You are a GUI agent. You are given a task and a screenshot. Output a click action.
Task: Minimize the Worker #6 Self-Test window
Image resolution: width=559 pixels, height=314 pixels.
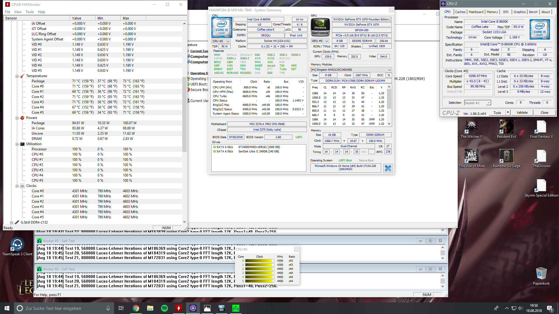(420, 269)
